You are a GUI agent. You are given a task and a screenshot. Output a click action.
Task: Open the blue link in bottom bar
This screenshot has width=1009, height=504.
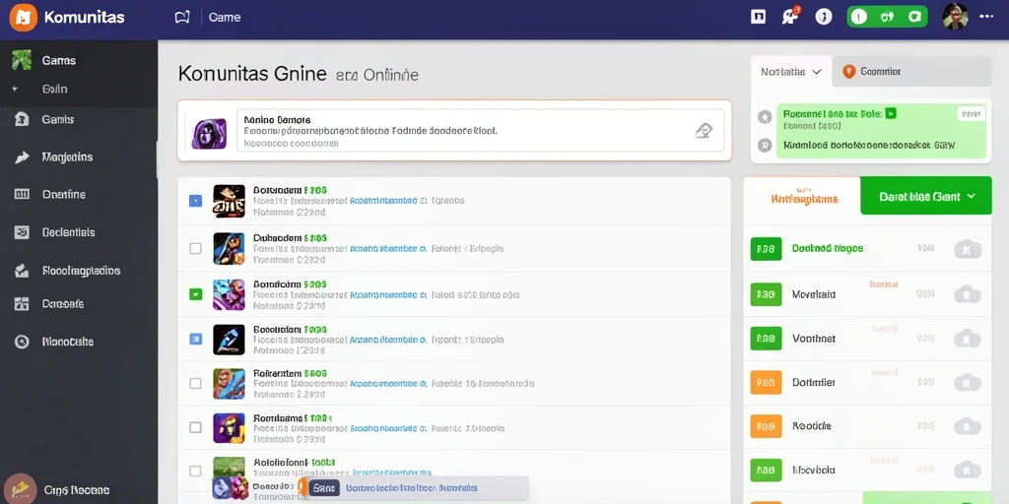[x=411, y=488]
